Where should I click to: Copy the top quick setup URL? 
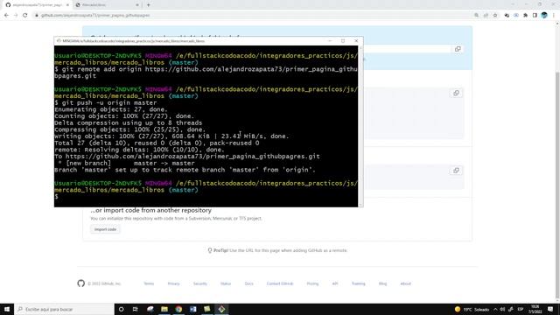(458, 49)
